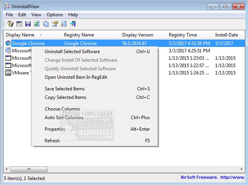Select the VMware entry icon in list
The width and height of the screenshot is (248, 185).
[8, 73]
